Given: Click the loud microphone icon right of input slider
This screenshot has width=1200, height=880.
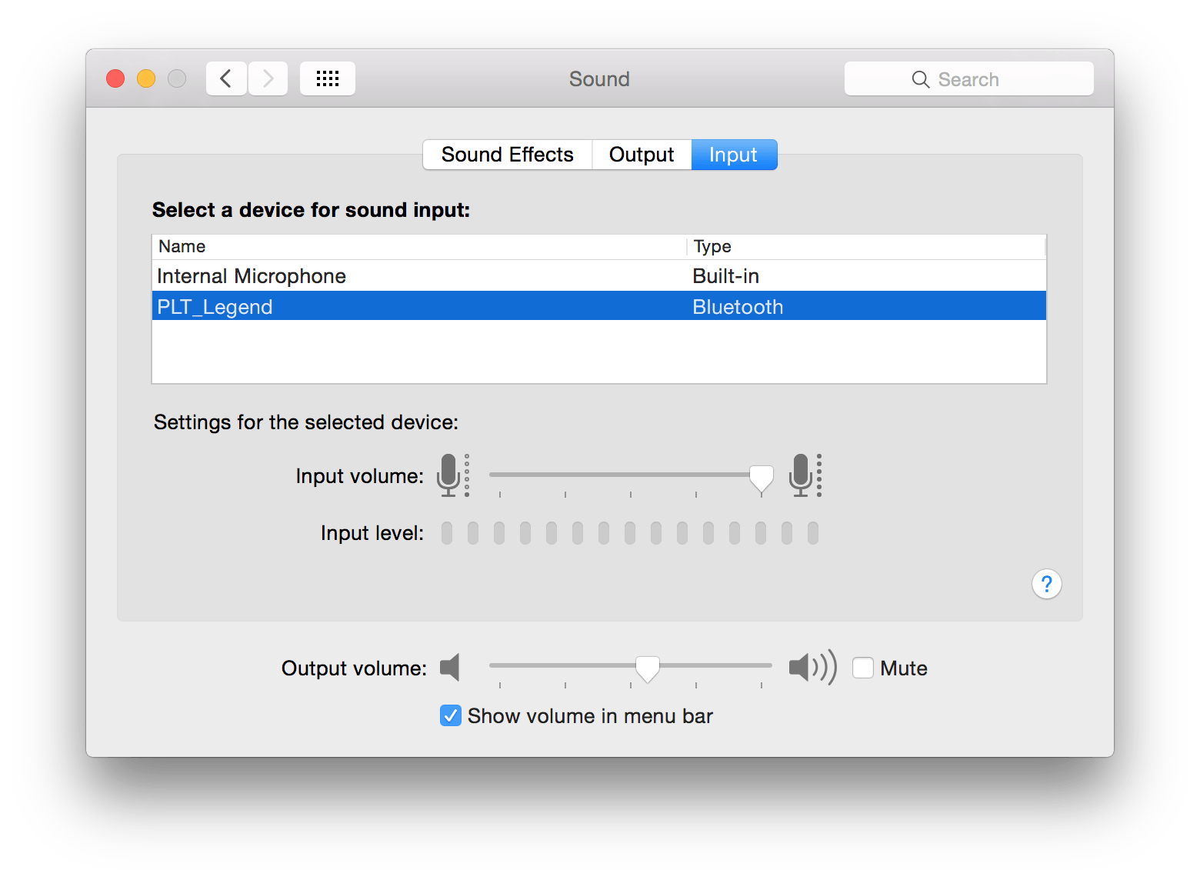Looking at the screenshot, I should point(802,475).
